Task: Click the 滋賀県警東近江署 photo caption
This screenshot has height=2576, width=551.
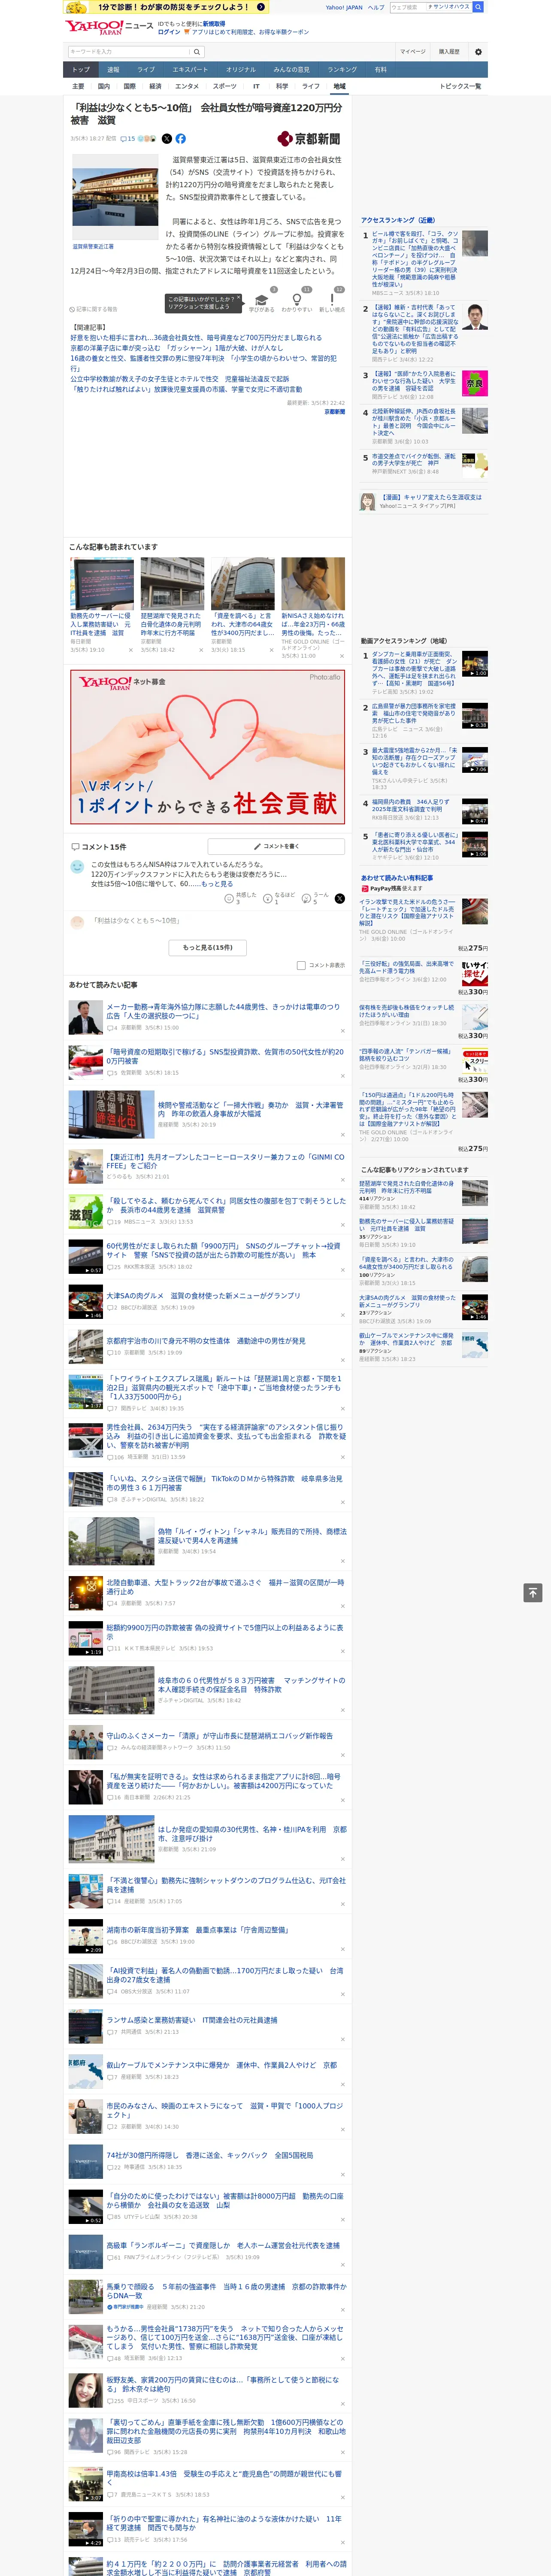Action: 93,246
